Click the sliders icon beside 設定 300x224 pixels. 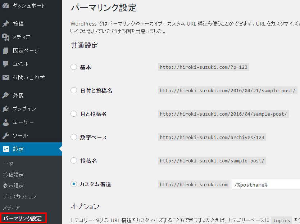pos(6,149)
